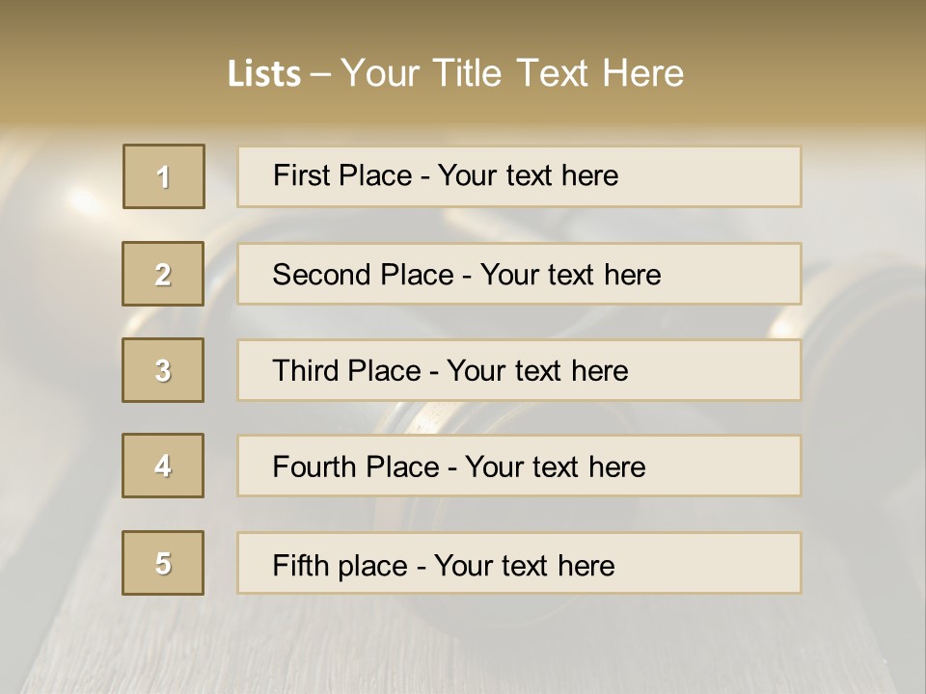Click the number 1 box
926x694 pixels.
pyautogui.click(x=164, y=176)
